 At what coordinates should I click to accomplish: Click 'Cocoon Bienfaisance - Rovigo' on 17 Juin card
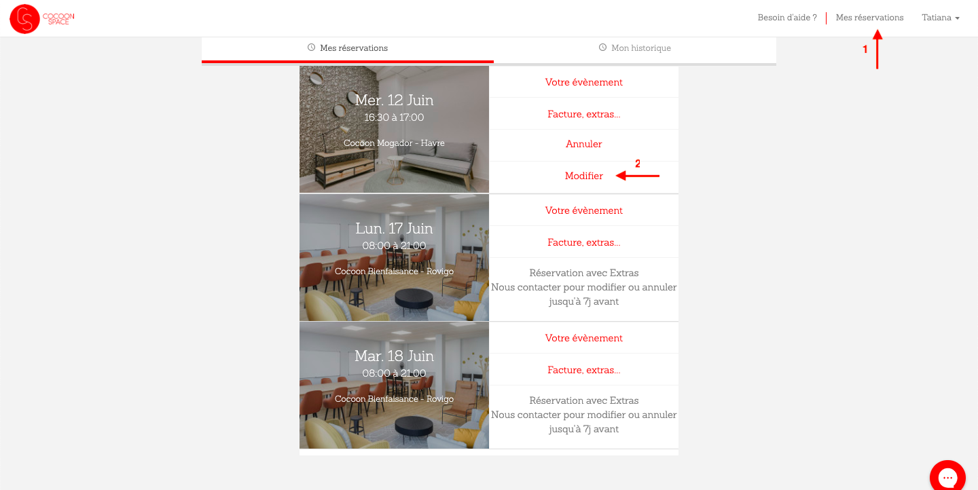coord(394,271)
